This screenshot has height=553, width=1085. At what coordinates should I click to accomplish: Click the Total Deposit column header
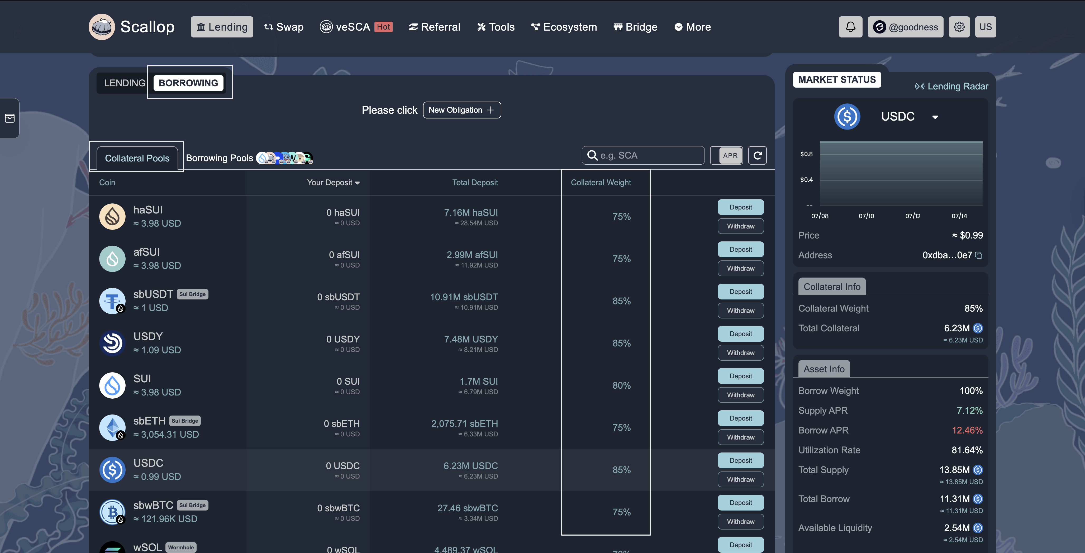click(x=475, y=182)
